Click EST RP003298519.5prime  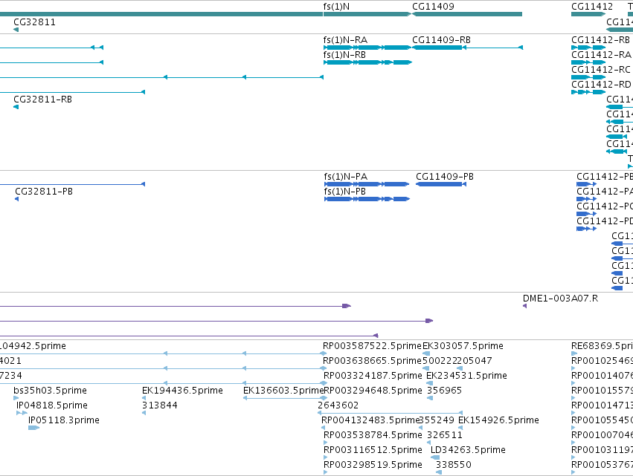pyautogui.click(x=373, y=465)
